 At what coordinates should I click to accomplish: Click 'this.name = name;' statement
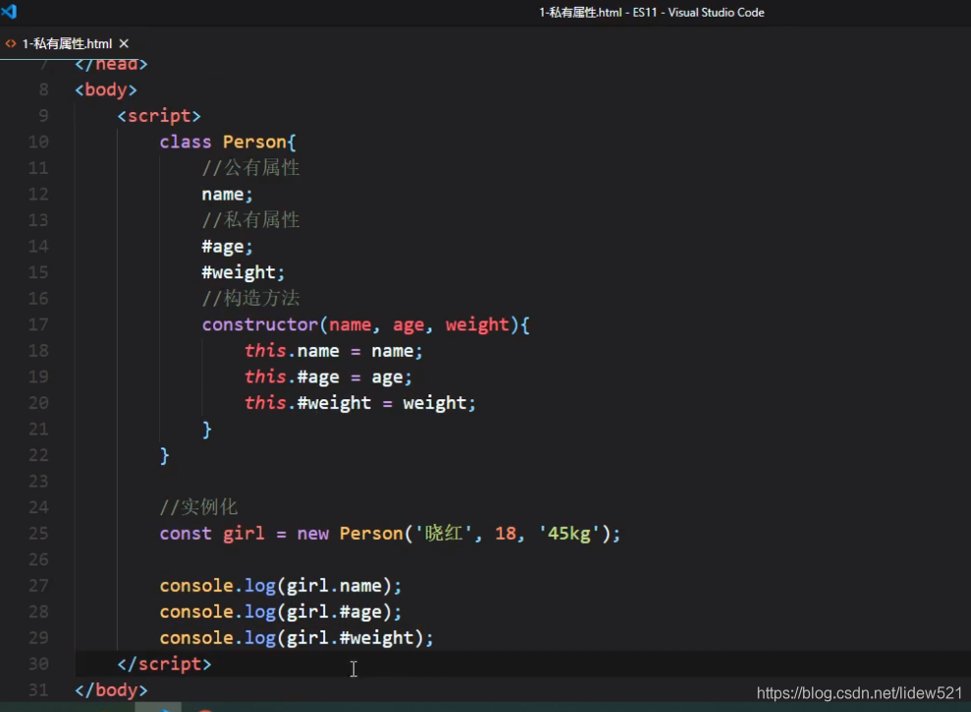click(x=333, y=351)
